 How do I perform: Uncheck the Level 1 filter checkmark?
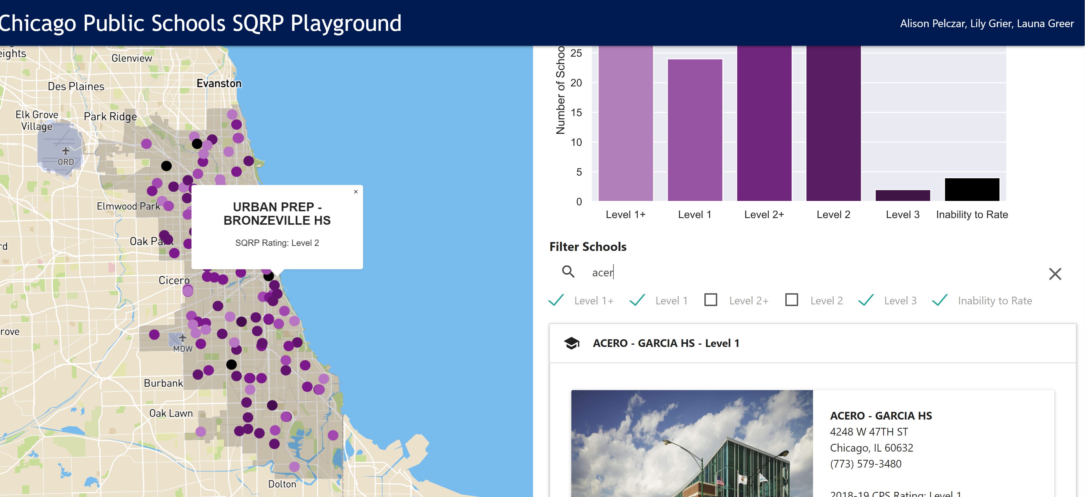tap(637, 300)
